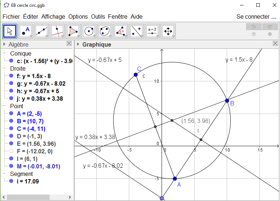Collapse the Droite category
The height and width of the screenshot is (201, 280).
click(4, 68)
